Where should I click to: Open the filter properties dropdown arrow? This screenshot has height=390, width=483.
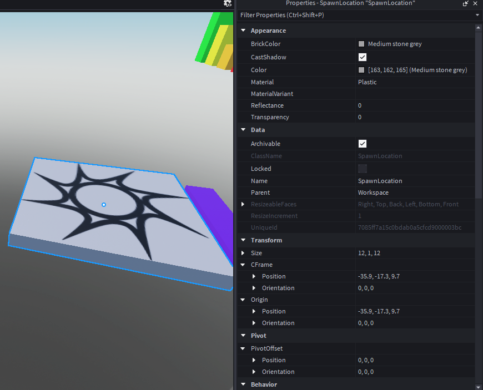pos(477,15)
